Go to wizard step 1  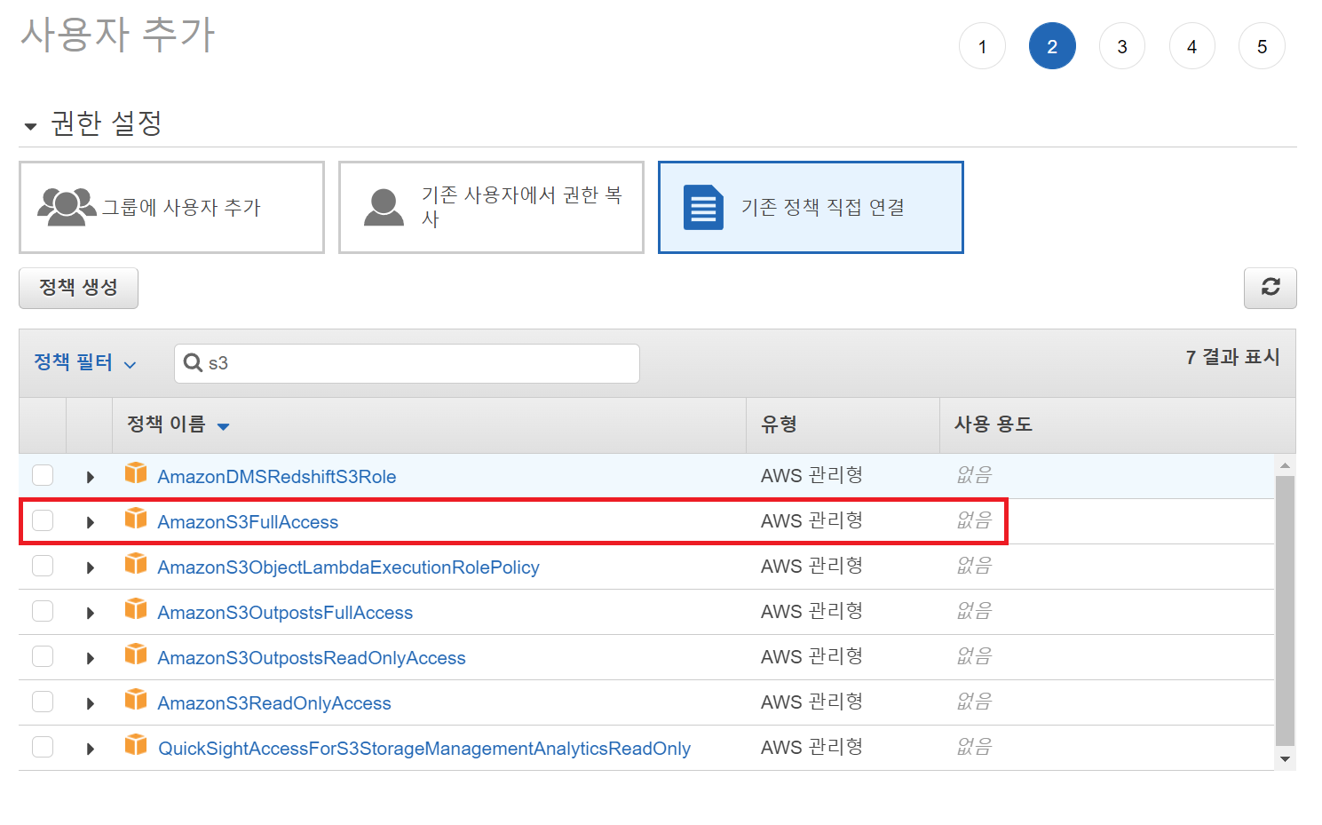tap(982, 46)
